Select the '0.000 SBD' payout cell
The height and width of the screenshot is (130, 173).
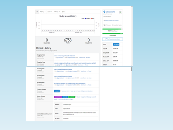80,118
